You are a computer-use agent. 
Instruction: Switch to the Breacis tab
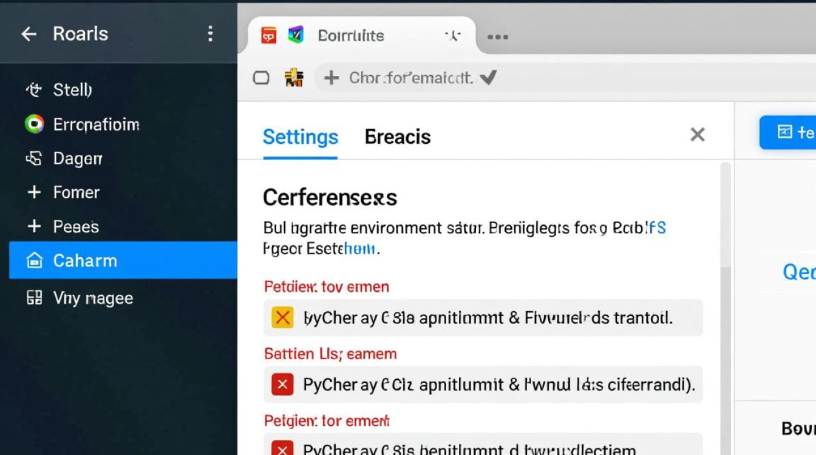[398, 136]
